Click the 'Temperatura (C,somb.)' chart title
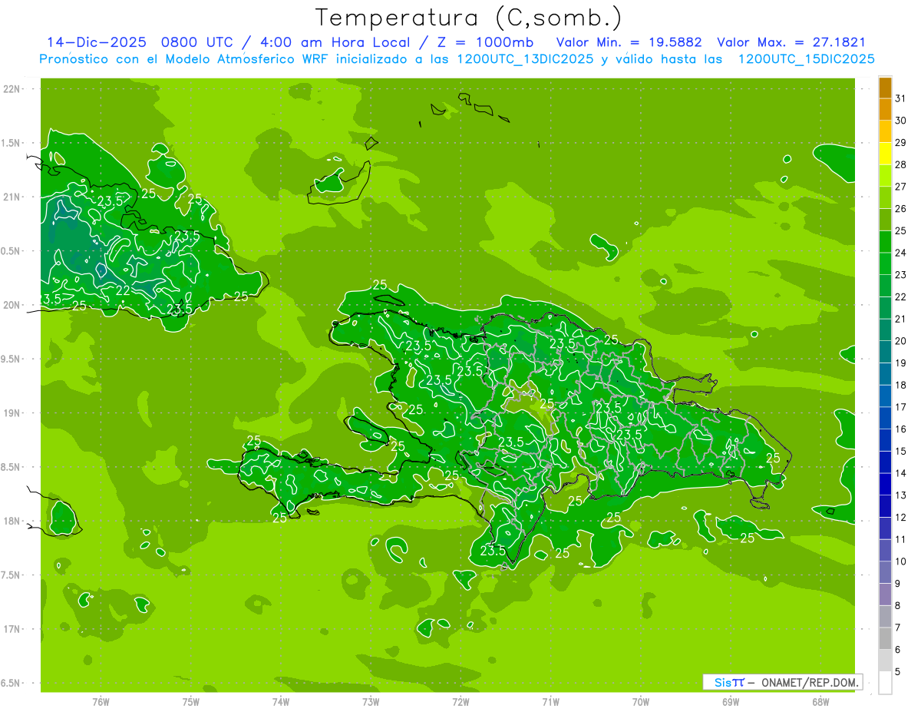 (468, 18)
